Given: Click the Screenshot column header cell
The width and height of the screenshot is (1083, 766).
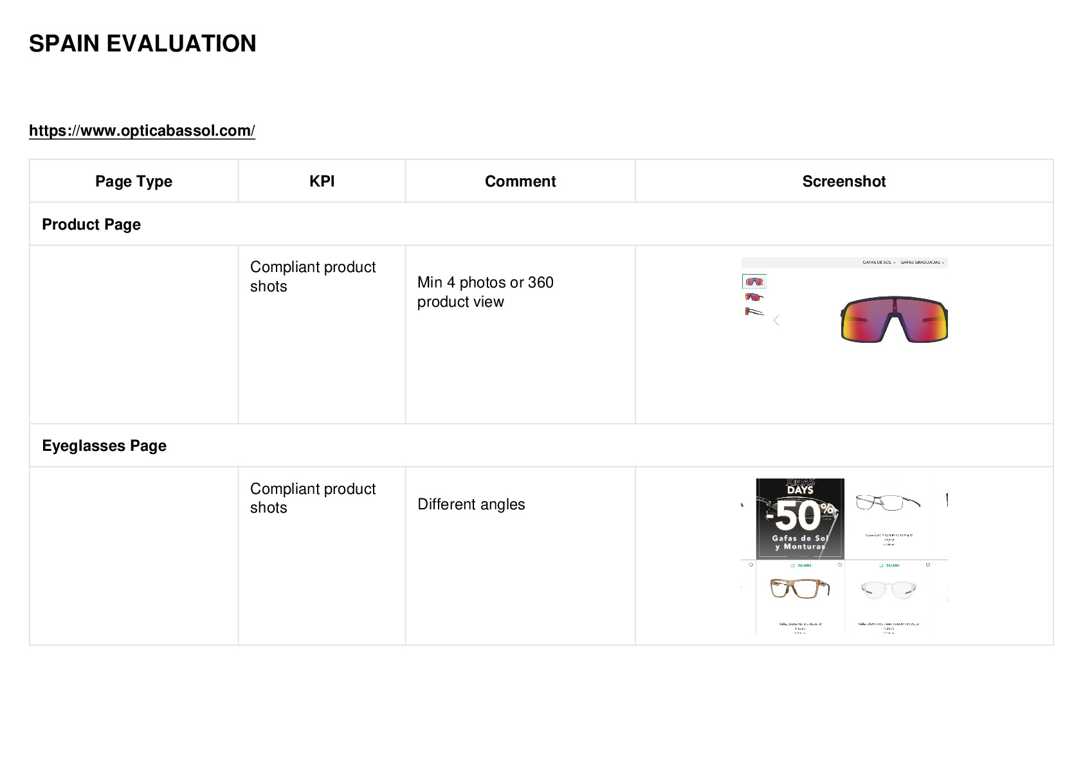Looking at the screenshot, I should click(x=844, y=181).
